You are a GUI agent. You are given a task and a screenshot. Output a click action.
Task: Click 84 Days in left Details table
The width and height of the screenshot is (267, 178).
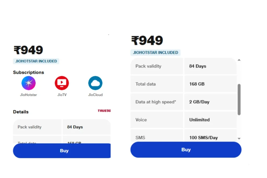point(75,127)
